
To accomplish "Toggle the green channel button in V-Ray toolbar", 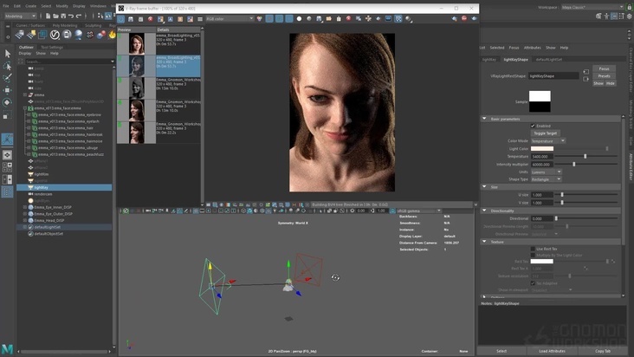I will tap(279, 18).
